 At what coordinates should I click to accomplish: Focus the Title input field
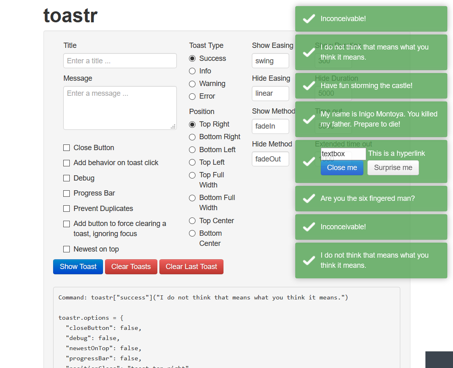120,61
